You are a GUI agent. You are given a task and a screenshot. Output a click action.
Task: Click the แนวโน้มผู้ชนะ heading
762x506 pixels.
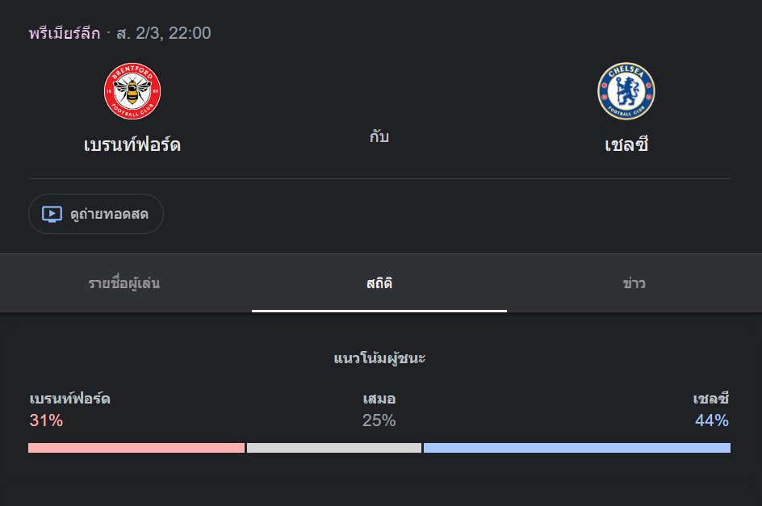[379, 358]
